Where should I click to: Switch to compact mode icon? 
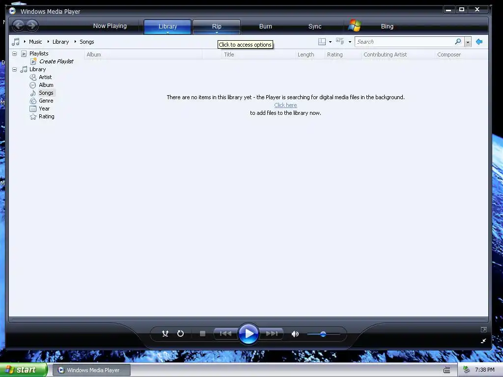coord(483,341)
